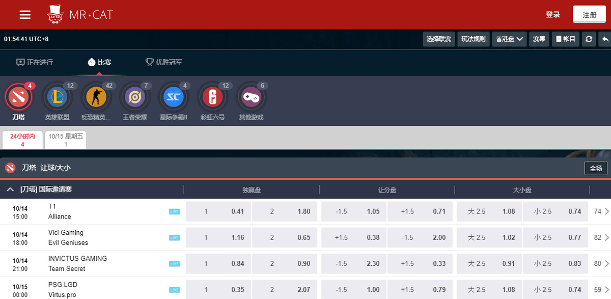Bet on Virtus.pro moneyline odds 2.07
611x299 pixels.
click(285, 289)
